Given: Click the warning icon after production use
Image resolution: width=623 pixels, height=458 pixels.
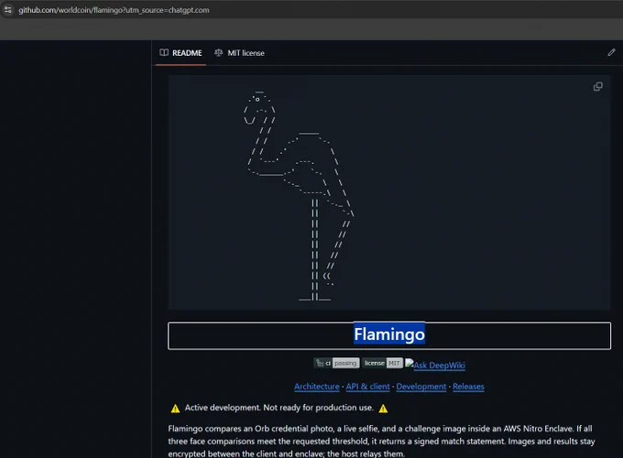Looking at the screenshot, I should (x=383, y=409).
